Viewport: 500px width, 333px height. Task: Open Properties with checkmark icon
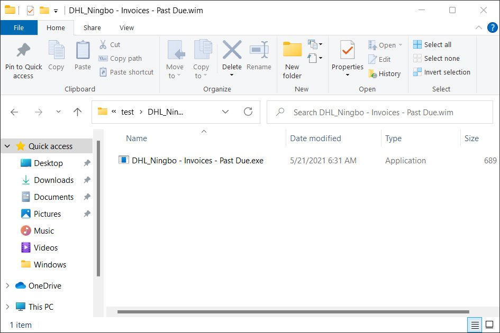[347, 50]
